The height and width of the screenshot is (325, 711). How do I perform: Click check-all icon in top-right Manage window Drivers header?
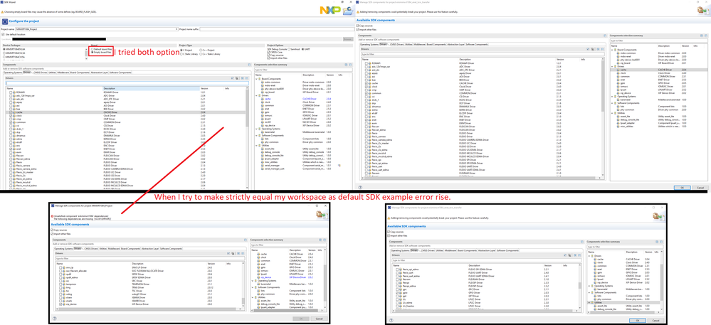tap(588, 49)
